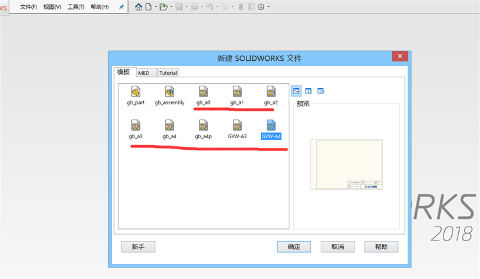
Task: Click the 取消 button
Action: pyautogui.click(x=338, y=246)
